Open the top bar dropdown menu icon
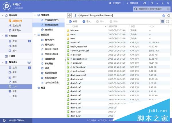The image size is (172, 123). pyautogui.click(x=152, y=3)
